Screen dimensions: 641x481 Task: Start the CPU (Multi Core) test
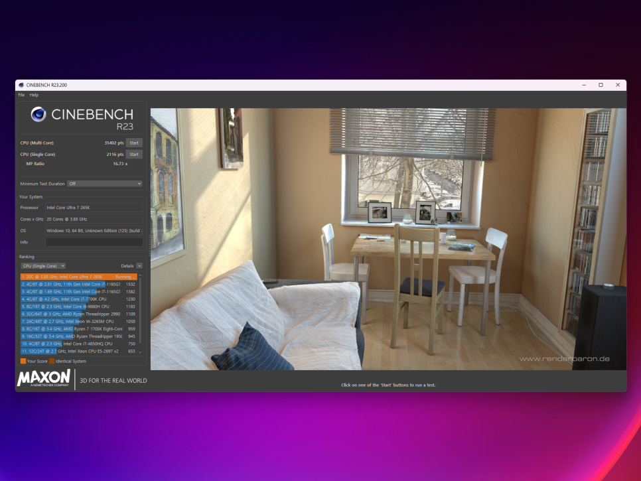point(134,143)
